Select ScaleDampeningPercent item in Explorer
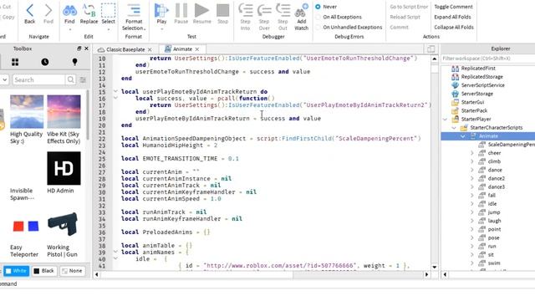This screenshot has height=301, width=535. 511,145
